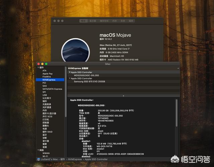This screenshot has height=167, width=214.
Task: Click the details pane vertical scrollbar
Action: pyautogui.click(x=177, y=127)
